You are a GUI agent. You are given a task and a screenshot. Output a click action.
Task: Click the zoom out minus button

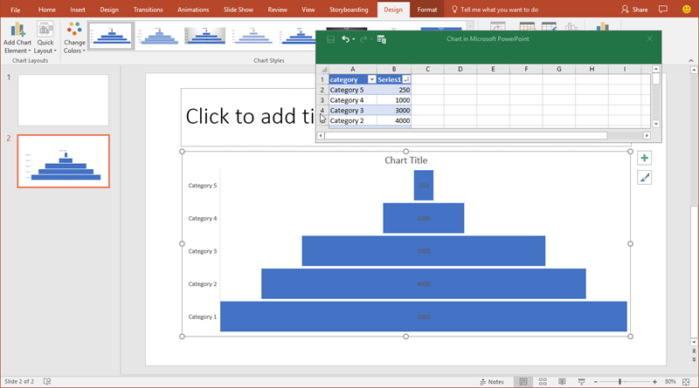(596, 382)
